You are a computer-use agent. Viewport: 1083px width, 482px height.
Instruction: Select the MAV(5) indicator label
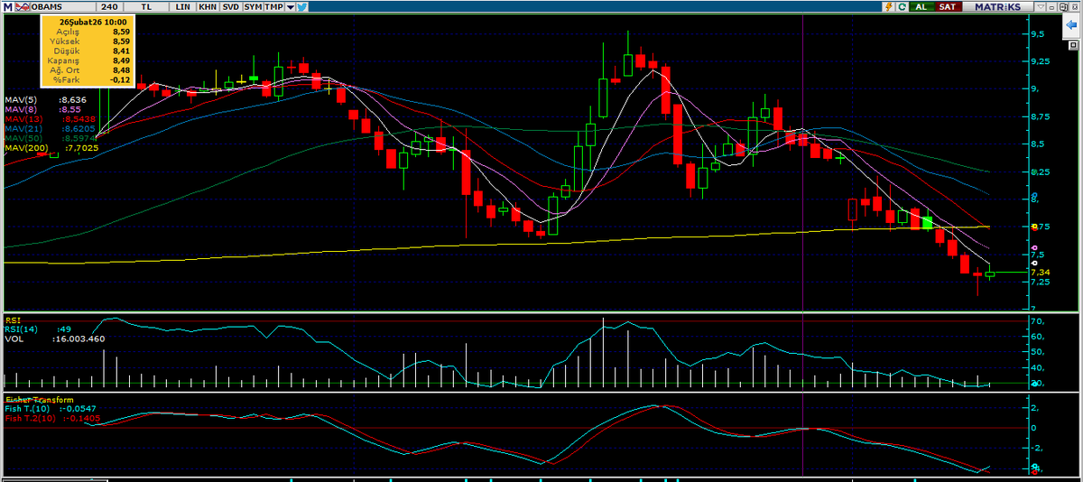tap(20, 100)
